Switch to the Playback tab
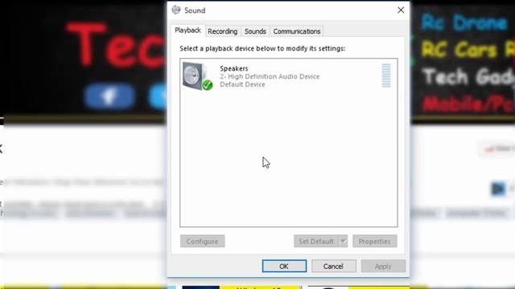Viewport: 515px width, 289px height. click(x=187, y=31)
